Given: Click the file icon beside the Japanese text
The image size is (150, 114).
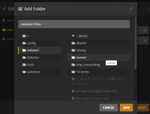Looking at the screenshot, I should tap(73, 79).
